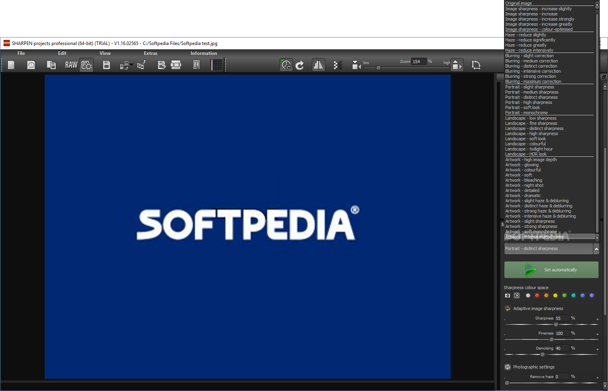
Task: Click the document with magnifier icon
Action: click(x=196, y=65)
